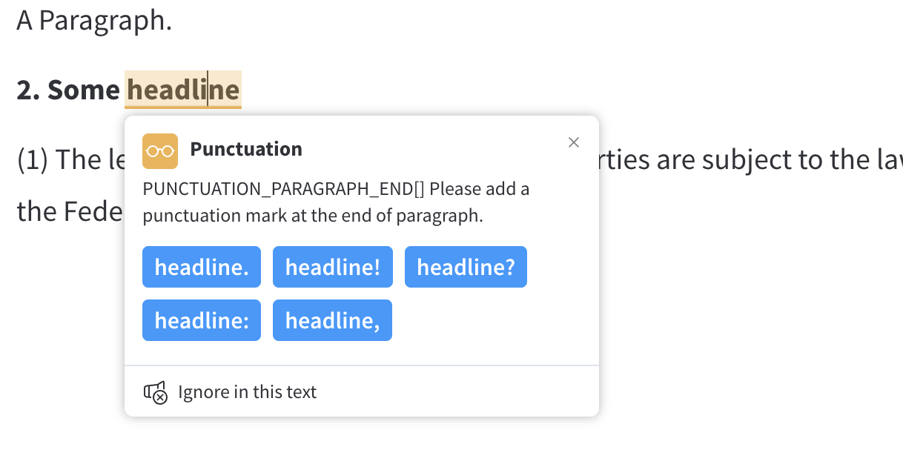Image resolution: width=903 pixels, height=467 pixels.
Task: Apply the 'headline,' suggestion
Action: pos(332,320)
